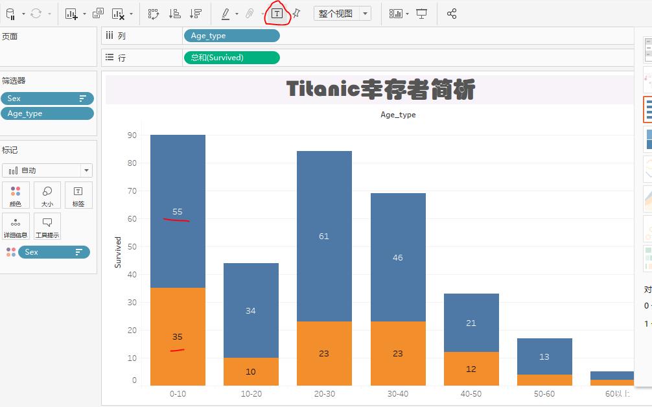Click the clear sheet icon
Image resolution: width=652 pixels, height=407 pixels.
[x=118, y=14]
